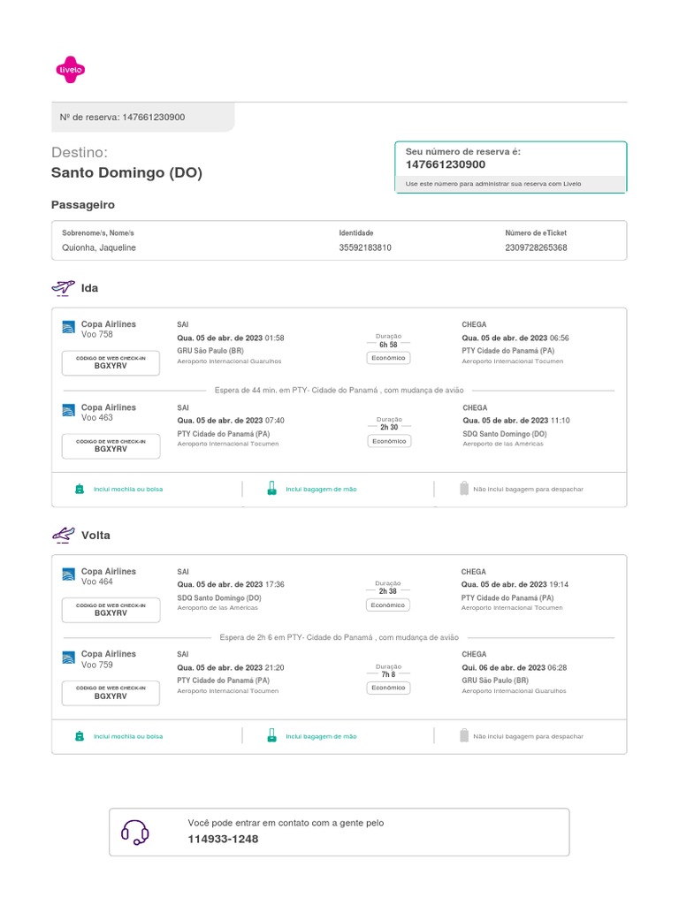Click the Copa Airlines logo for Voo 758
Viewport: 679px width, 905px height.
pyautogui.click(x=69, y=329)
